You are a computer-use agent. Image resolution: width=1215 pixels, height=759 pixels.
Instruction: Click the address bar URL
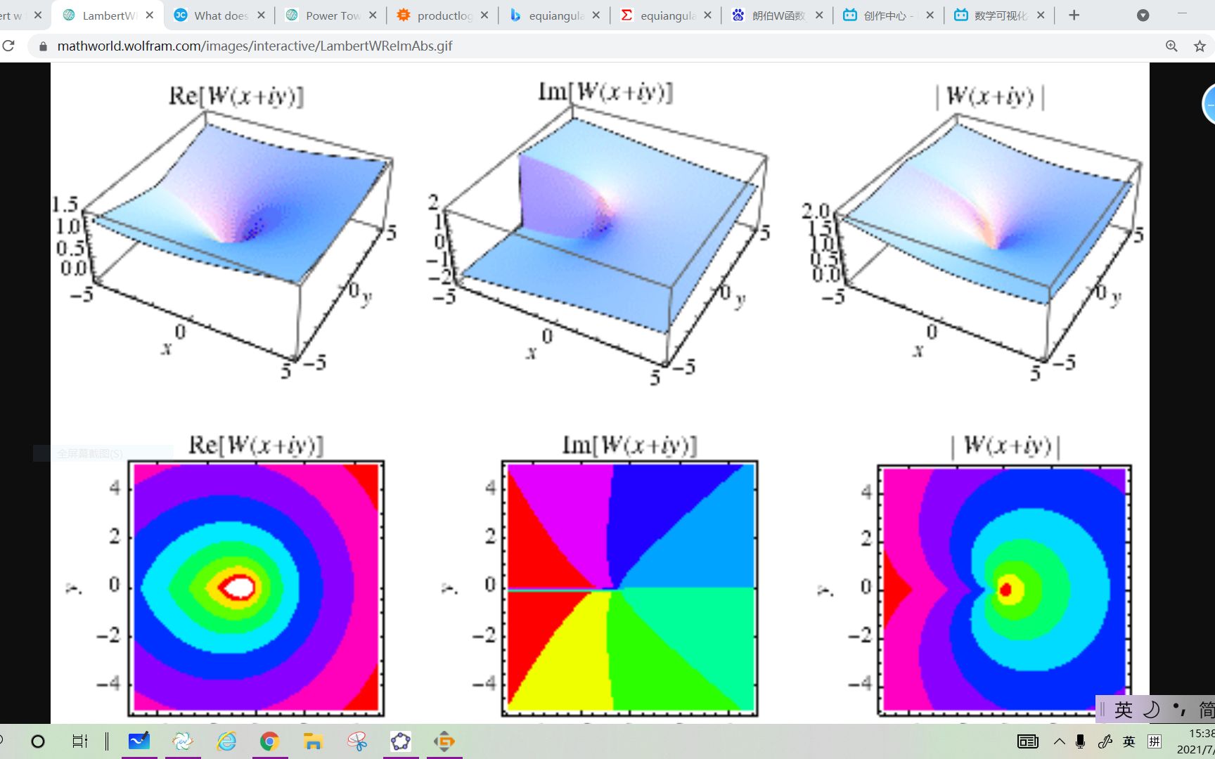255,46
